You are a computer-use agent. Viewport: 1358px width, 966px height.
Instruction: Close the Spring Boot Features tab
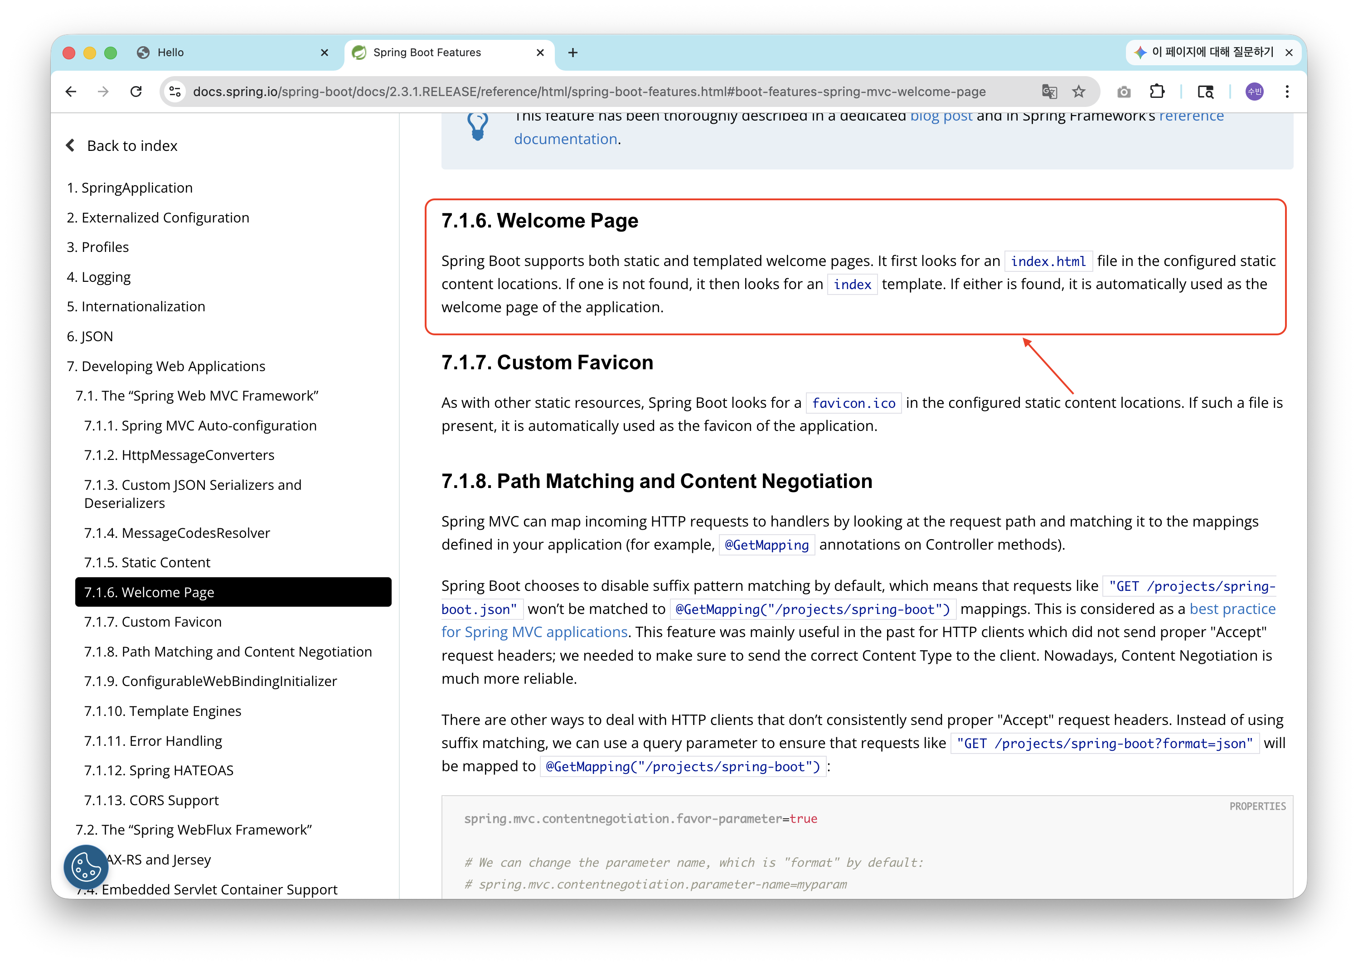(540, 53)
